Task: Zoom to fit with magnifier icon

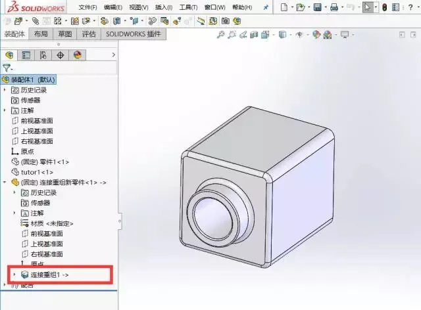Action: 220,35
